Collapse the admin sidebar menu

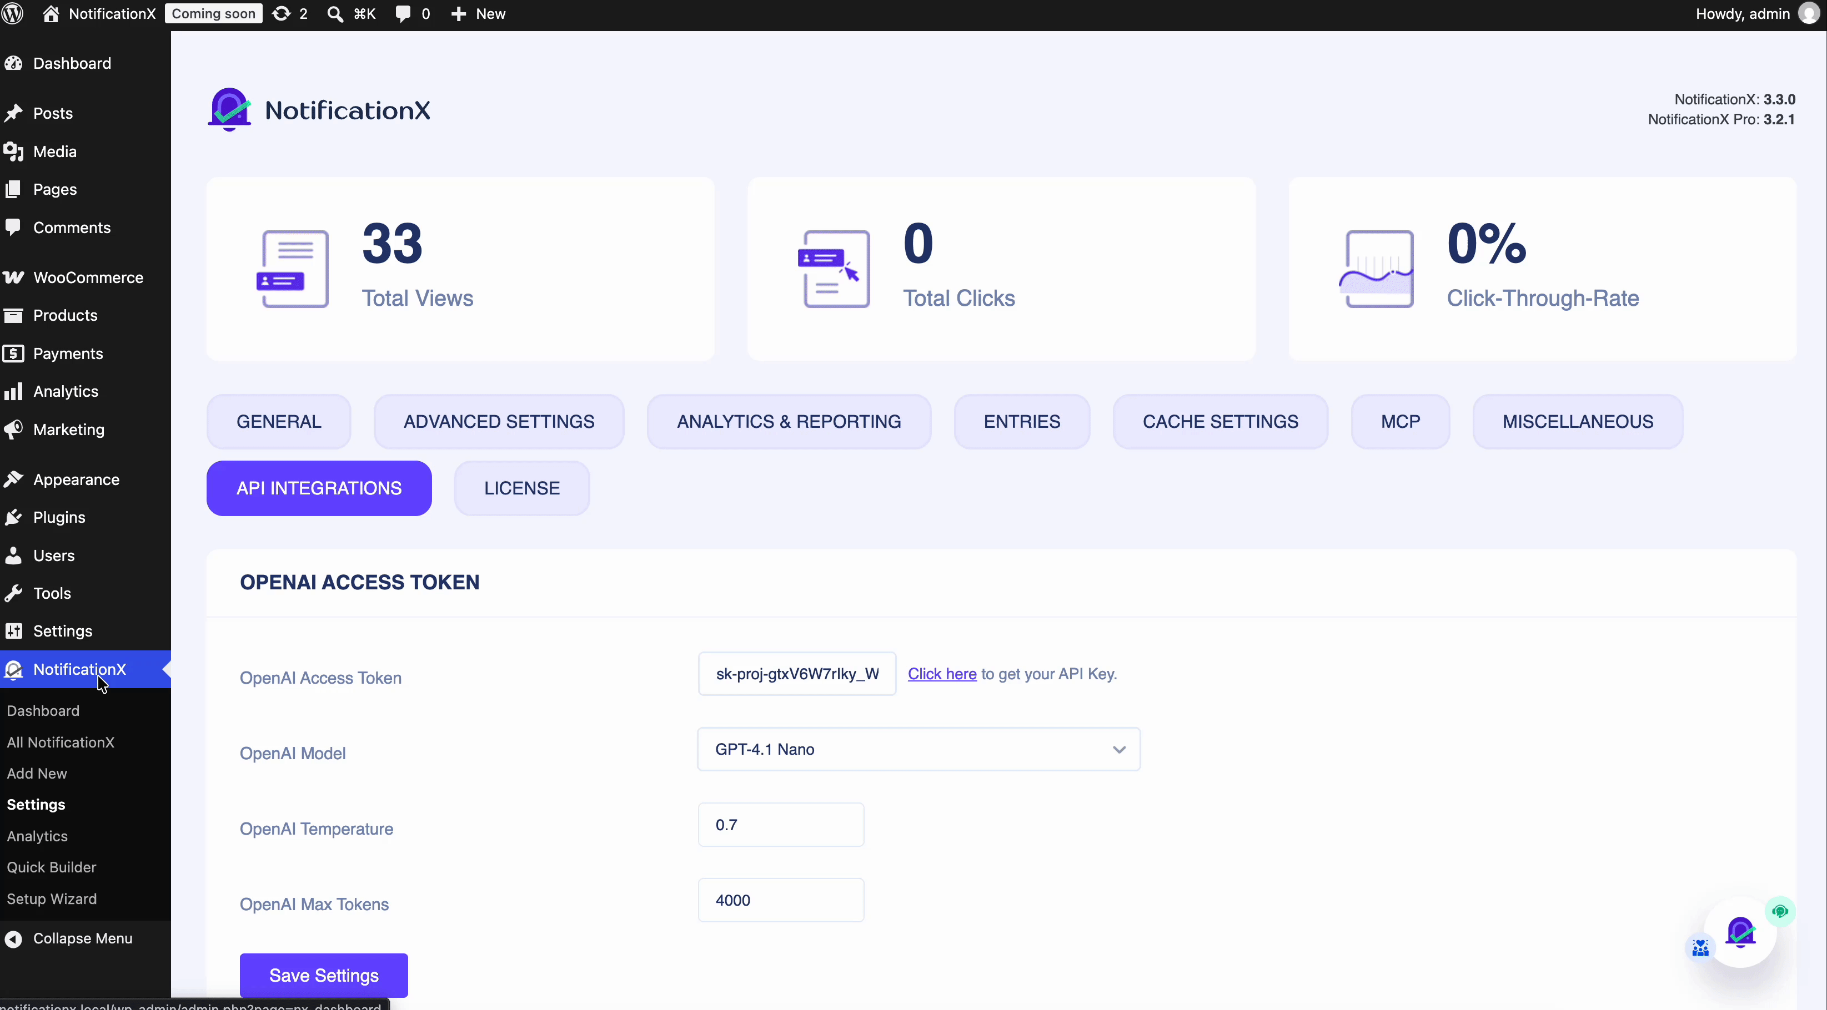click(x=85, y=938)
